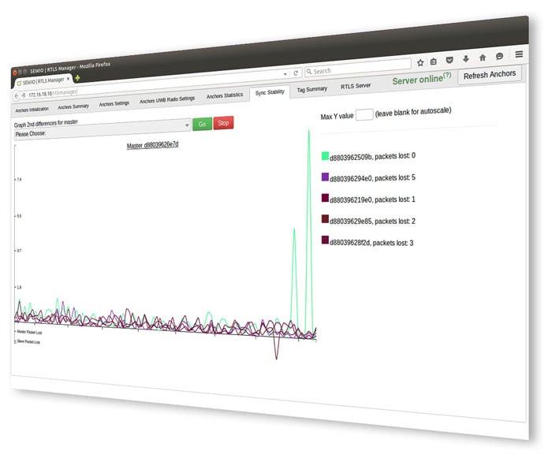552x458 pixels.
Task: Click the Server online status text
Action: click(x=417, y=80)
